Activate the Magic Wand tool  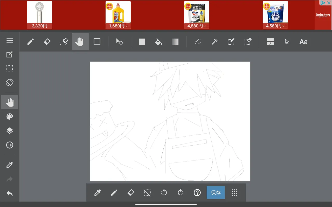point(215,42)
